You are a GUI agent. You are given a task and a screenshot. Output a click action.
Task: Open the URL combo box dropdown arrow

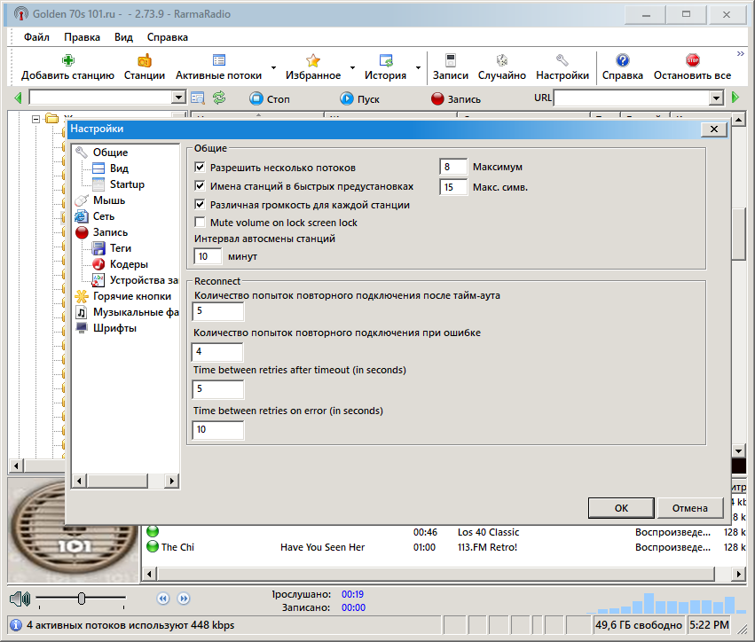pos(717,98)
